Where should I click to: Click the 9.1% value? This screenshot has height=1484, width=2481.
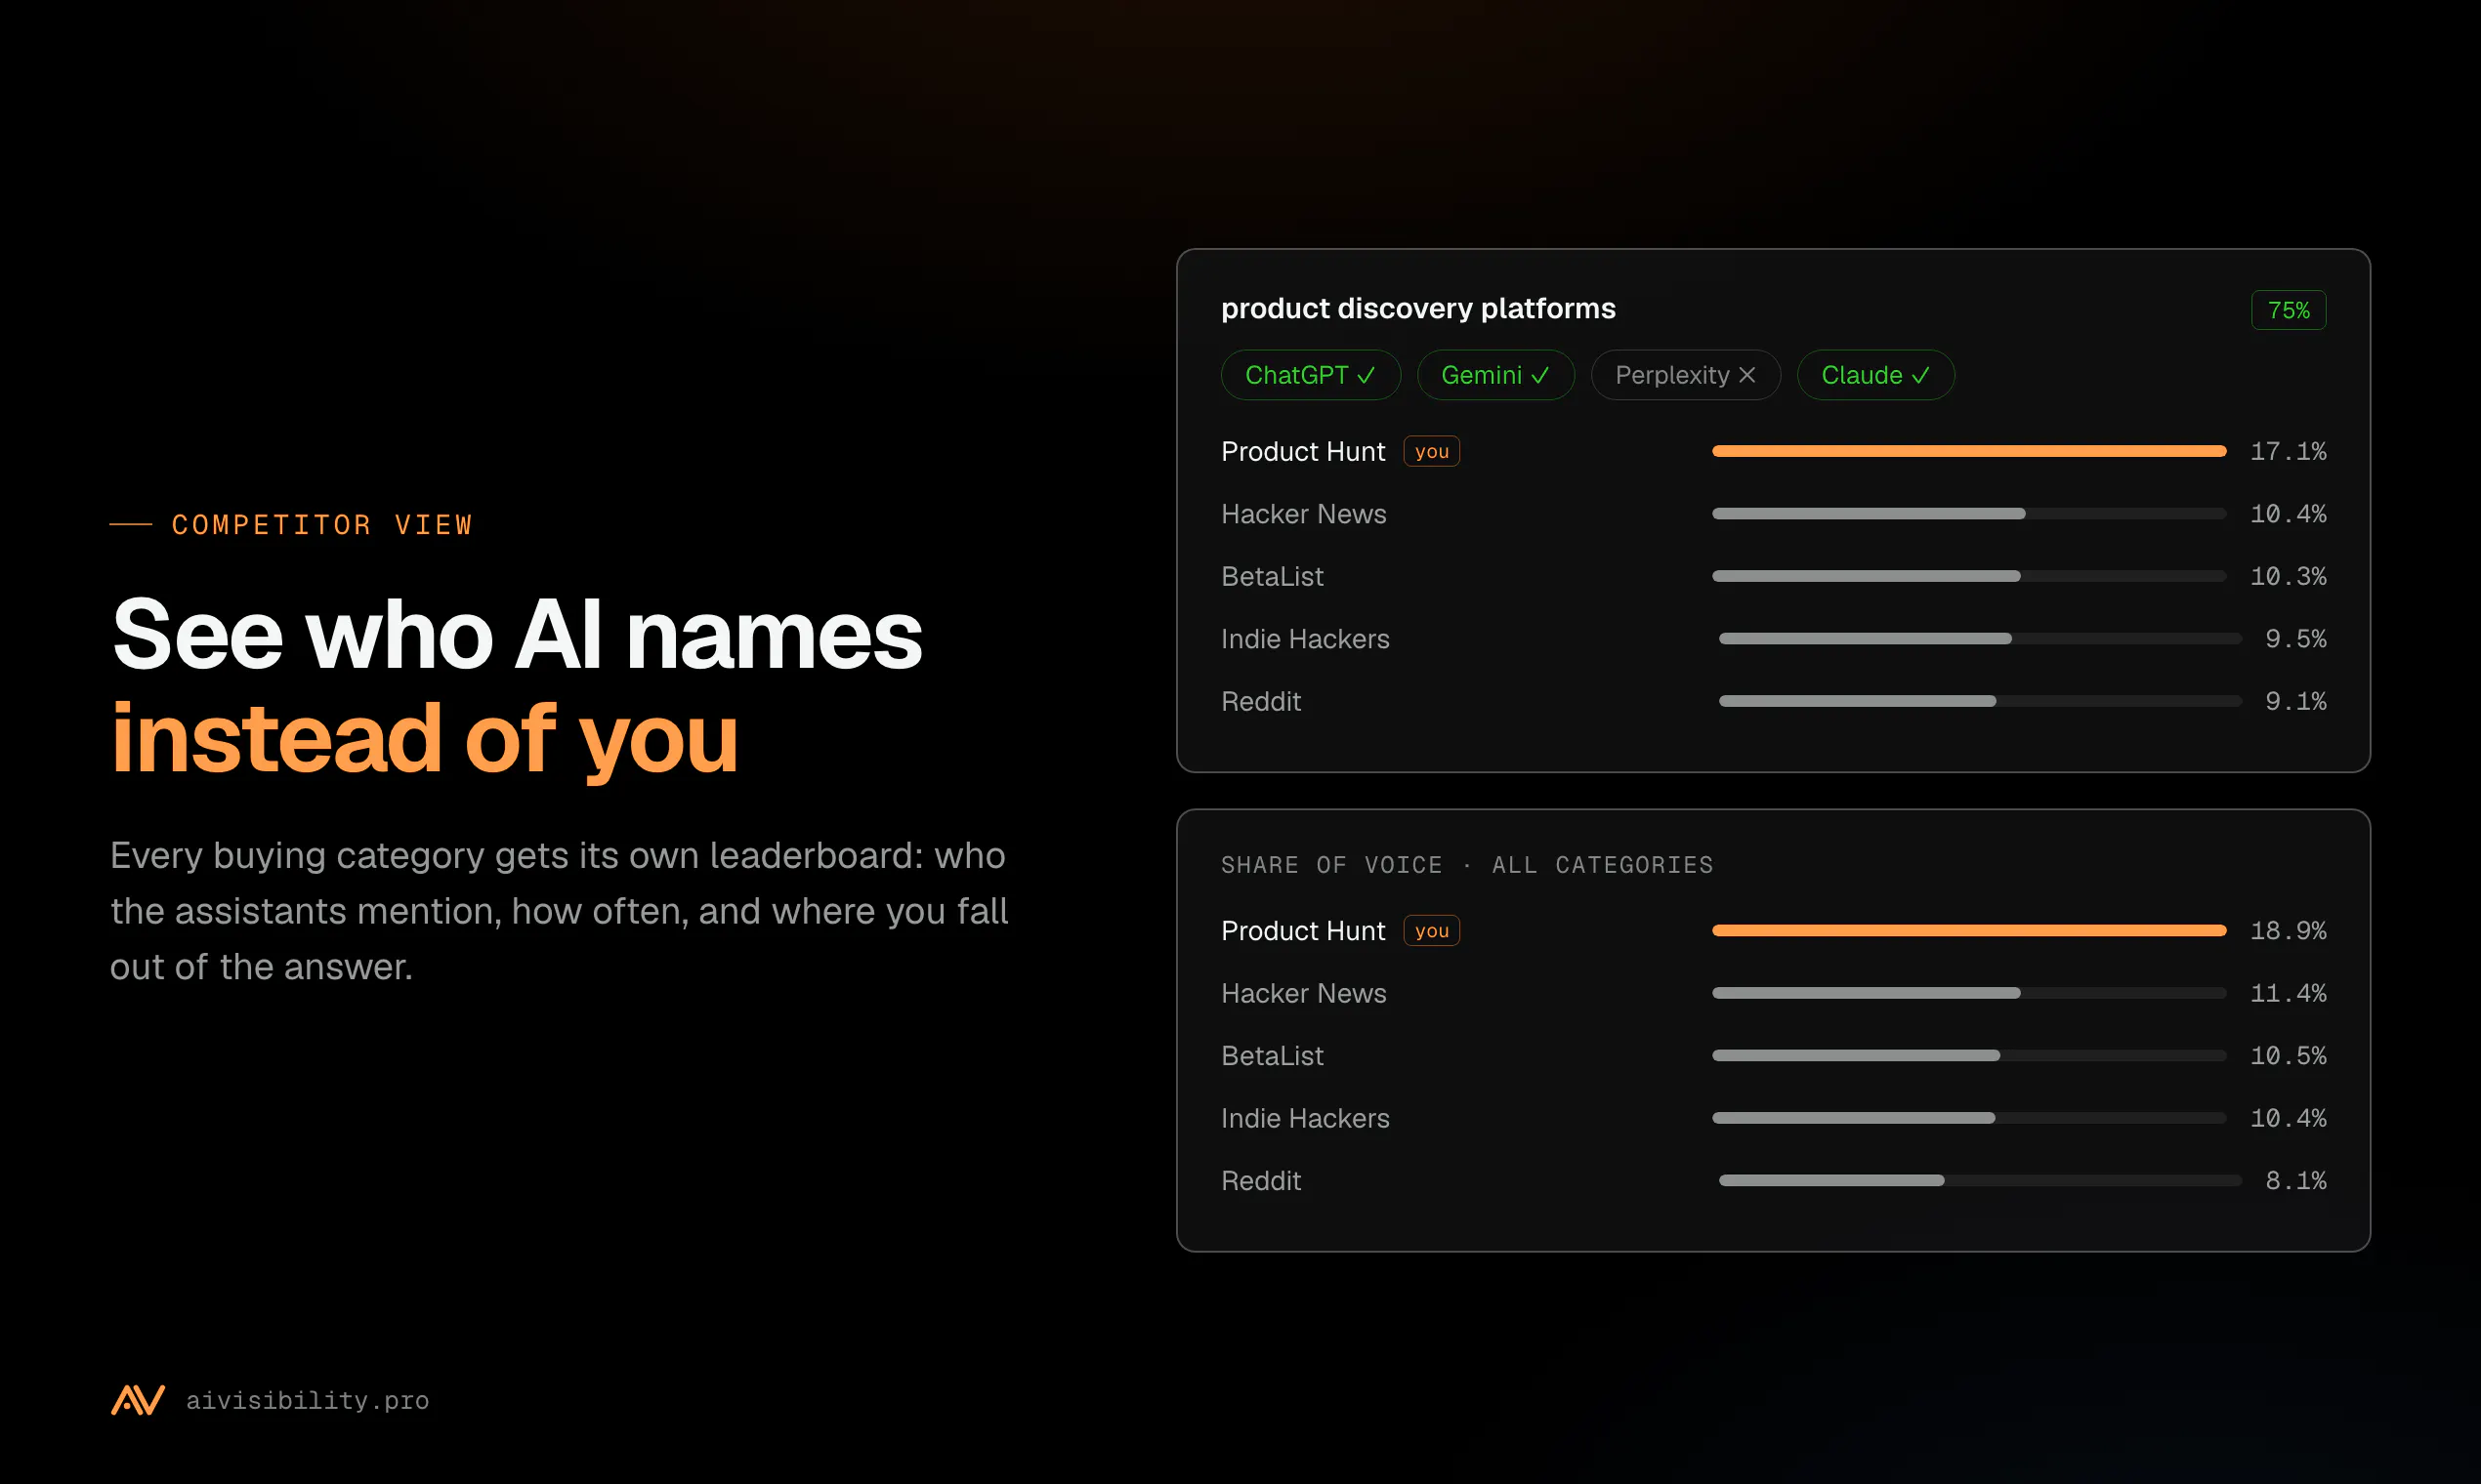[2296, 702]
